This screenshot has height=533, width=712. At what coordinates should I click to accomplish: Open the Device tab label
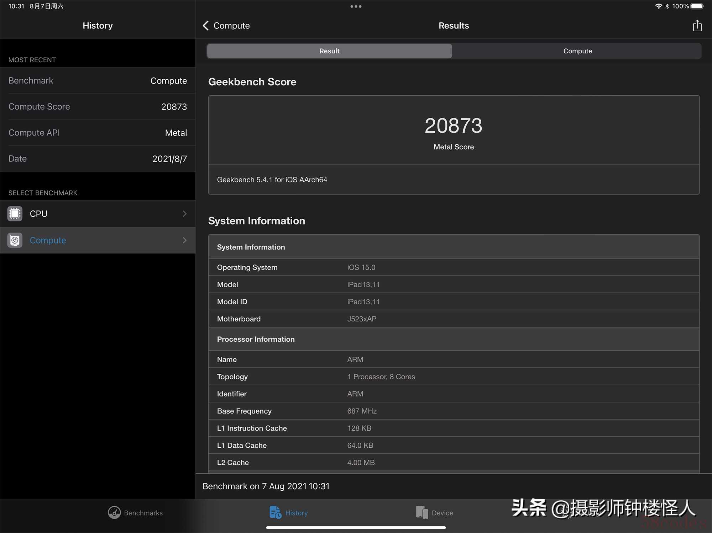click(442, 513)
